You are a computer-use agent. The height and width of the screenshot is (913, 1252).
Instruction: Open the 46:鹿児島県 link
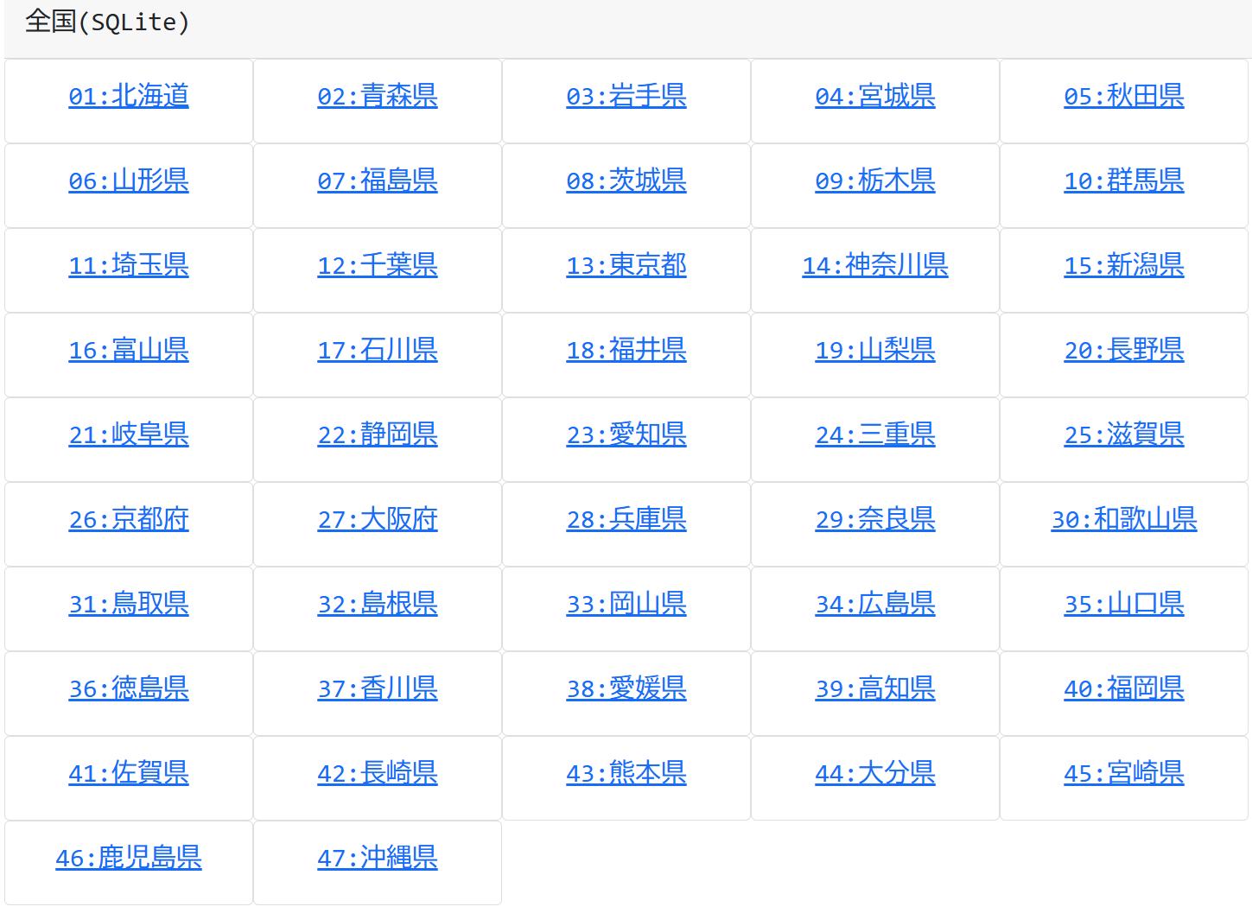129,858
